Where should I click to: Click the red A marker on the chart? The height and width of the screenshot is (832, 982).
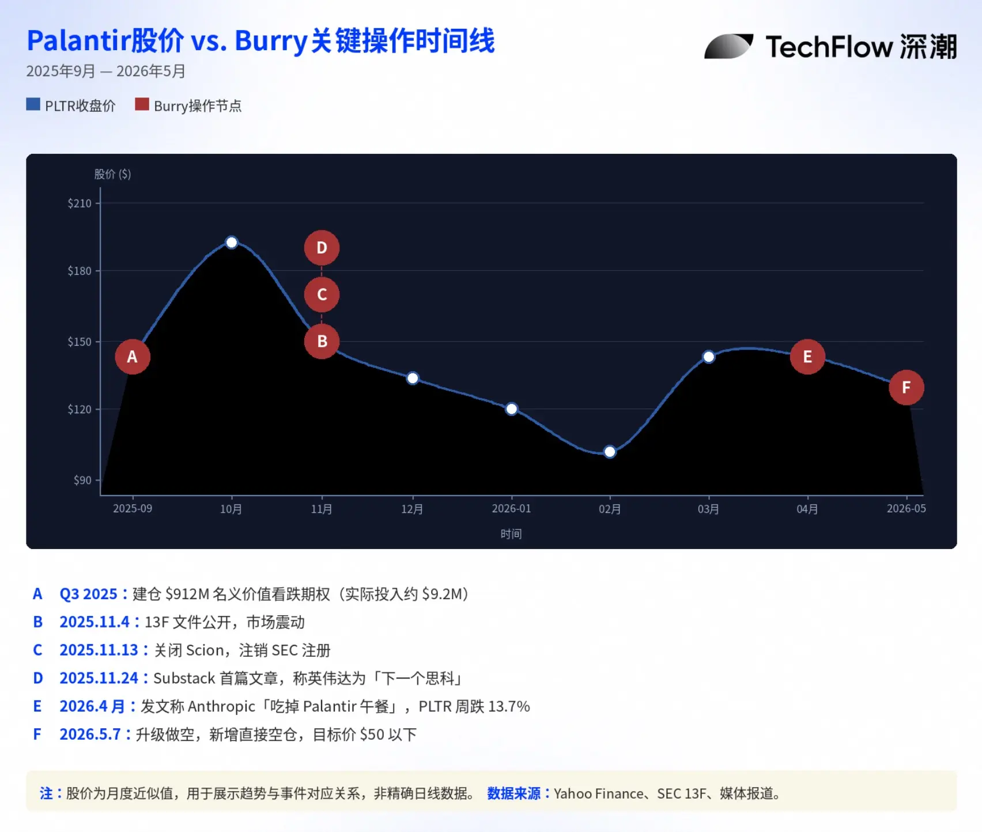pos(133,357)
